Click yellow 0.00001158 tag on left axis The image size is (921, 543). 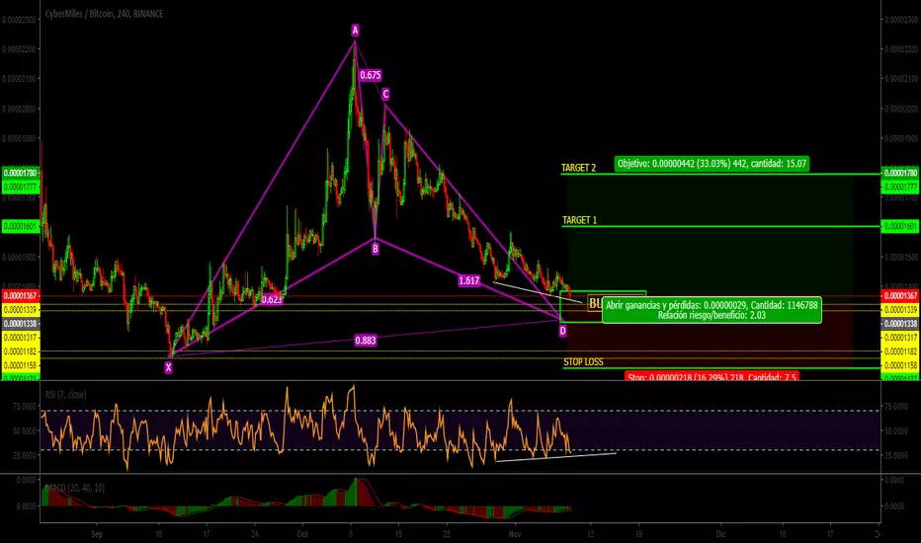[21, 365]
